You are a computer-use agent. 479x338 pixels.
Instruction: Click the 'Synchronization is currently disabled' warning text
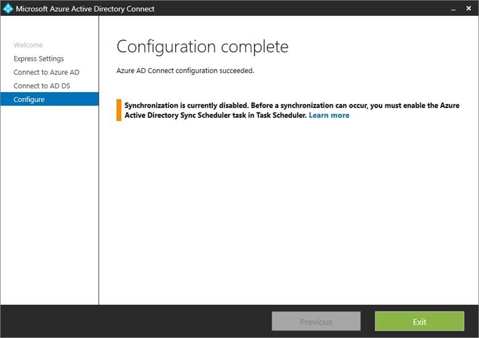[291, 110]
